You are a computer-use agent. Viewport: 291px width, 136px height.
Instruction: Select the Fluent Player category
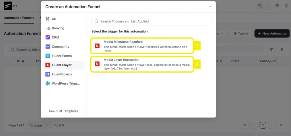pyautogui.click(x=63, y=65)
